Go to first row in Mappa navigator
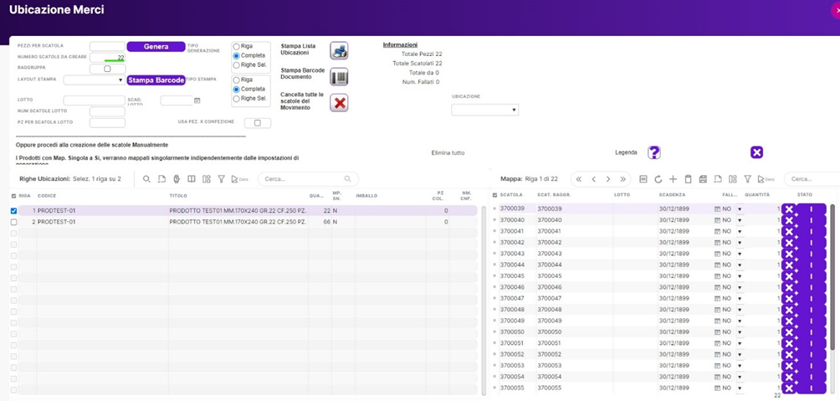Viewport: 840px width, 401px height. point(579,179)
